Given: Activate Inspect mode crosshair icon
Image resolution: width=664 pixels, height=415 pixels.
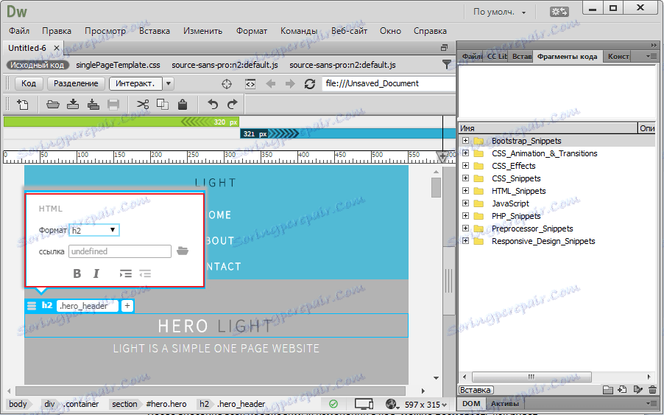Looking at the screenshot, I should [227, 84].
